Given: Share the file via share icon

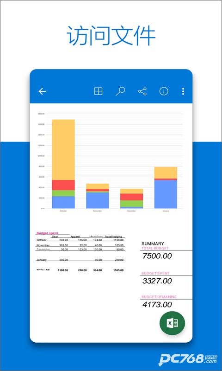Looking at the screenshot, I should point(142,91).
